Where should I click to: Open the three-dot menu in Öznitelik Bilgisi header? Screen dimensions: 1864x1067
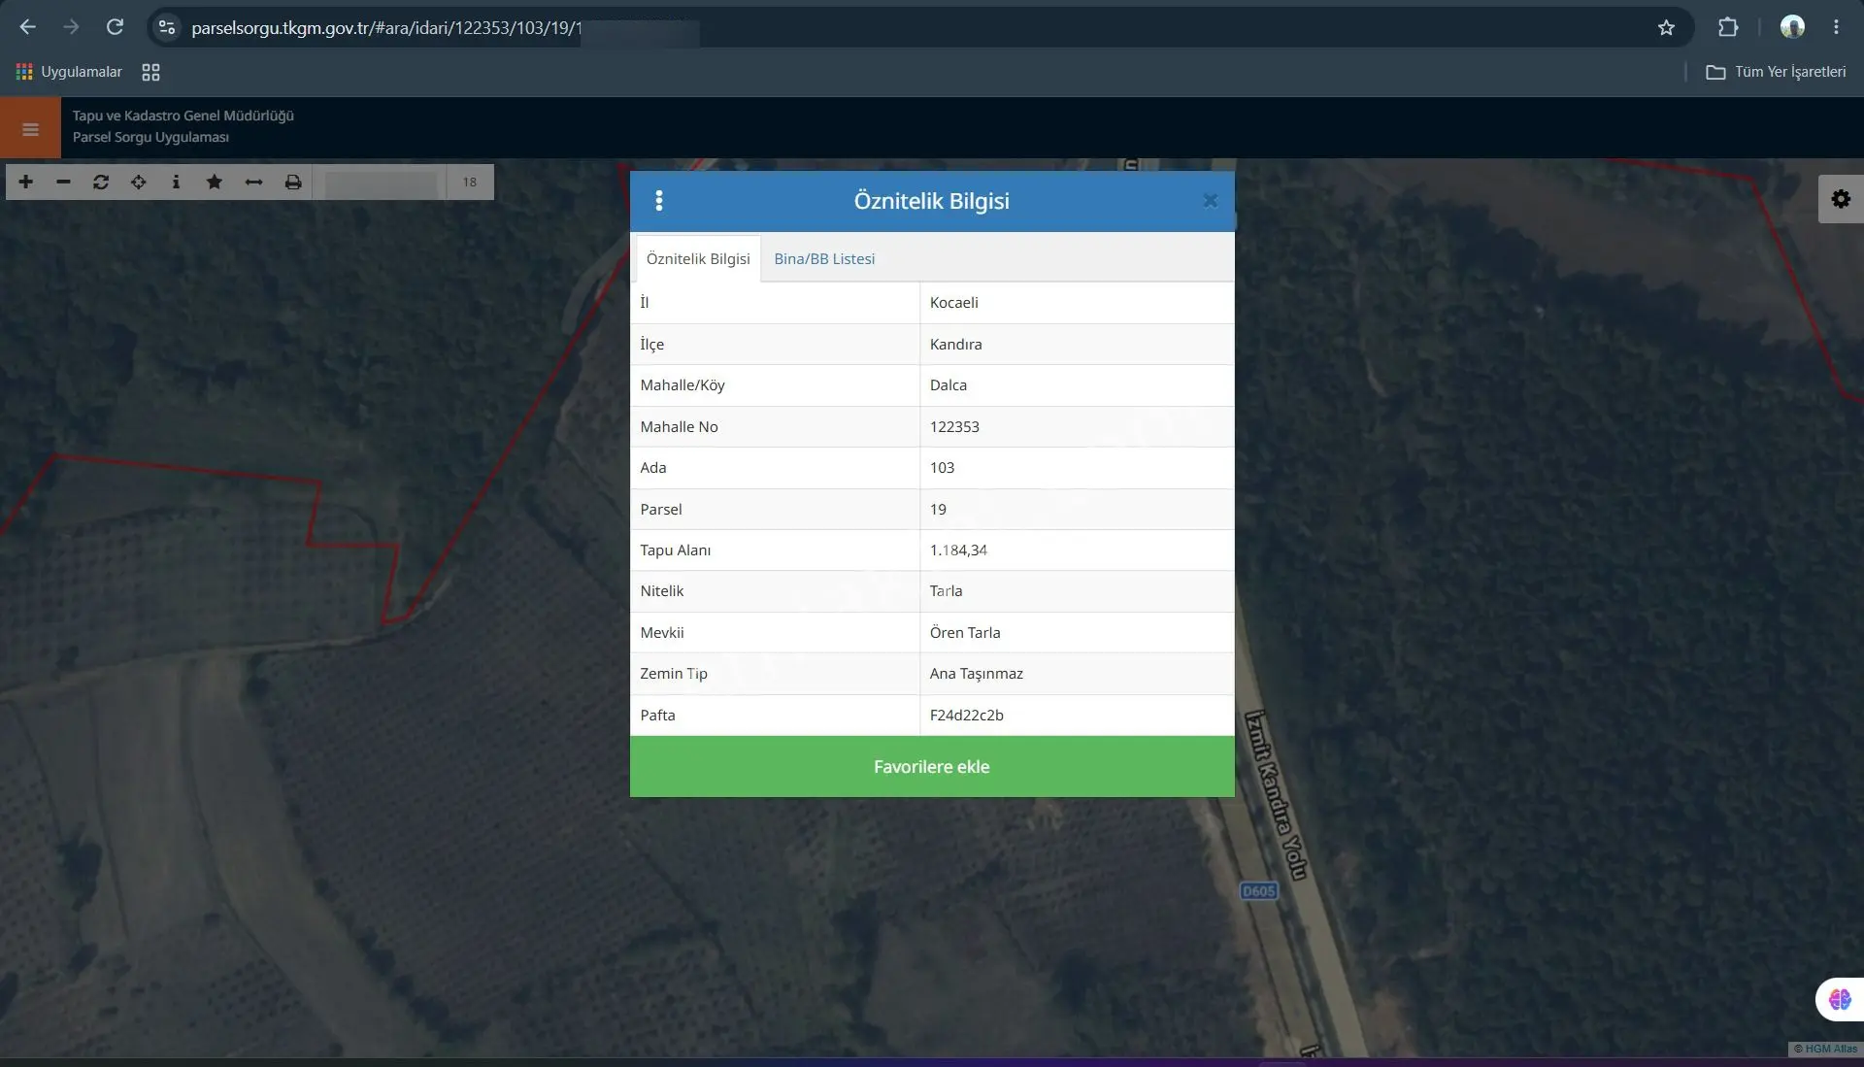point(659,201)
